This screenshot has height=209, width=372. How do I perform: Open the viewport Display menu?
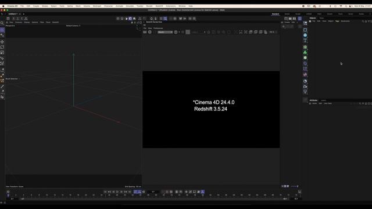(x=27, y=22)
